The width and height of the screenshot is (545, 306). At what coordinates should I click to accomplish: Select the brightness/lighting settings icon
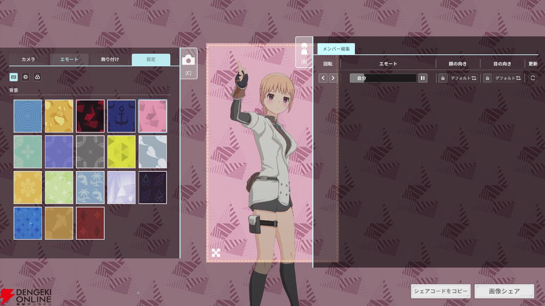coord(26,77)
